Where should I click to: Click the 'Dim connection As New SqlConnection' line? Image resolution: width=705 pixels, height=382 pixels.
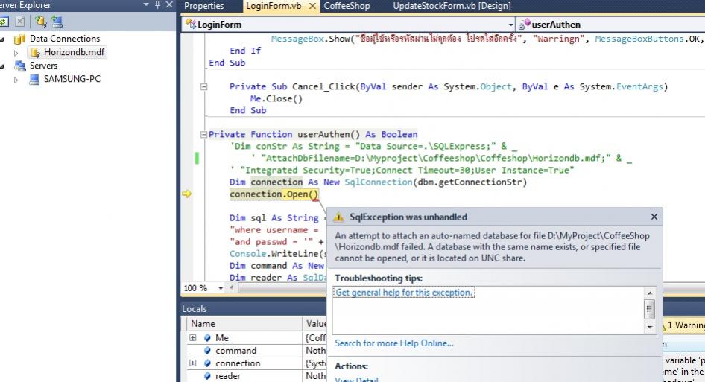tap(378, 182)
